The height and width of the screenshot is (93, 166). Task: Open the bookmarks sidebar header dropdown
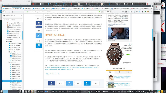coord(9,16)
